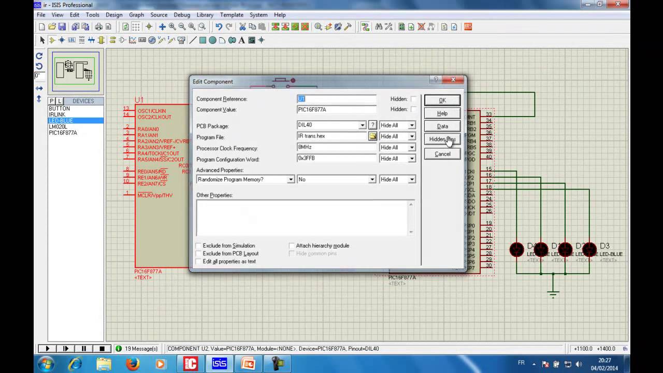This screenshot has width=663, height=373.
Task: Select the Component mode tool
Action: coord(52,40)
